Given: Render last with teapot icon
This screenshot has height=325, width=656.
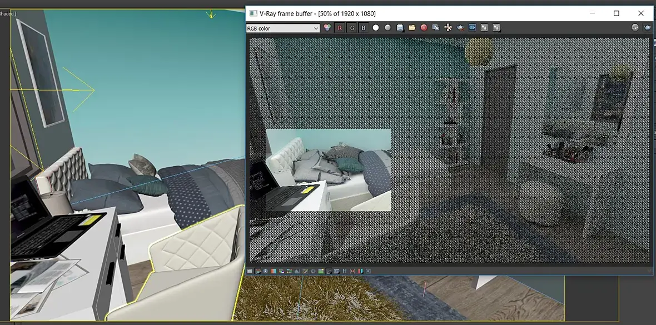Looking at the screenshot, I should [x=647, y=28].
